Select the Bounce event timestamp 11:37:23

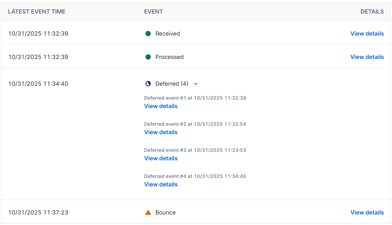[38, 212]
